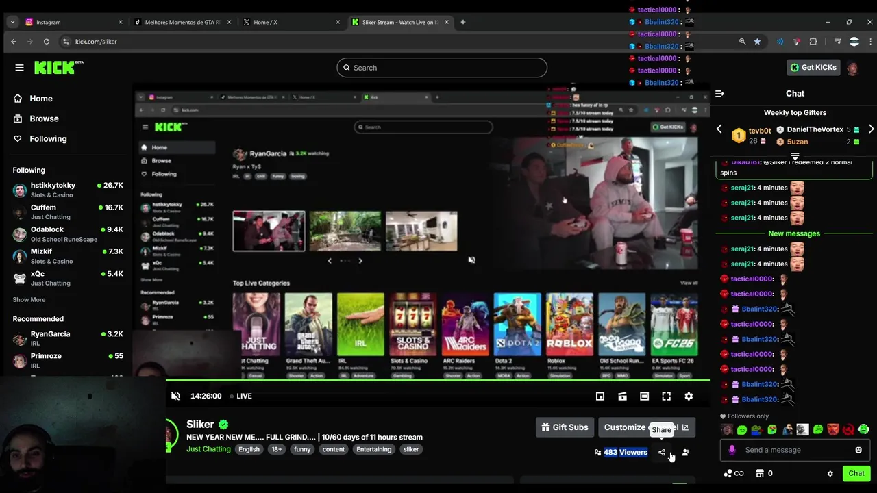Open xQc channel in Following
Viewport: 877px width, 493px height.
point(68,277)
